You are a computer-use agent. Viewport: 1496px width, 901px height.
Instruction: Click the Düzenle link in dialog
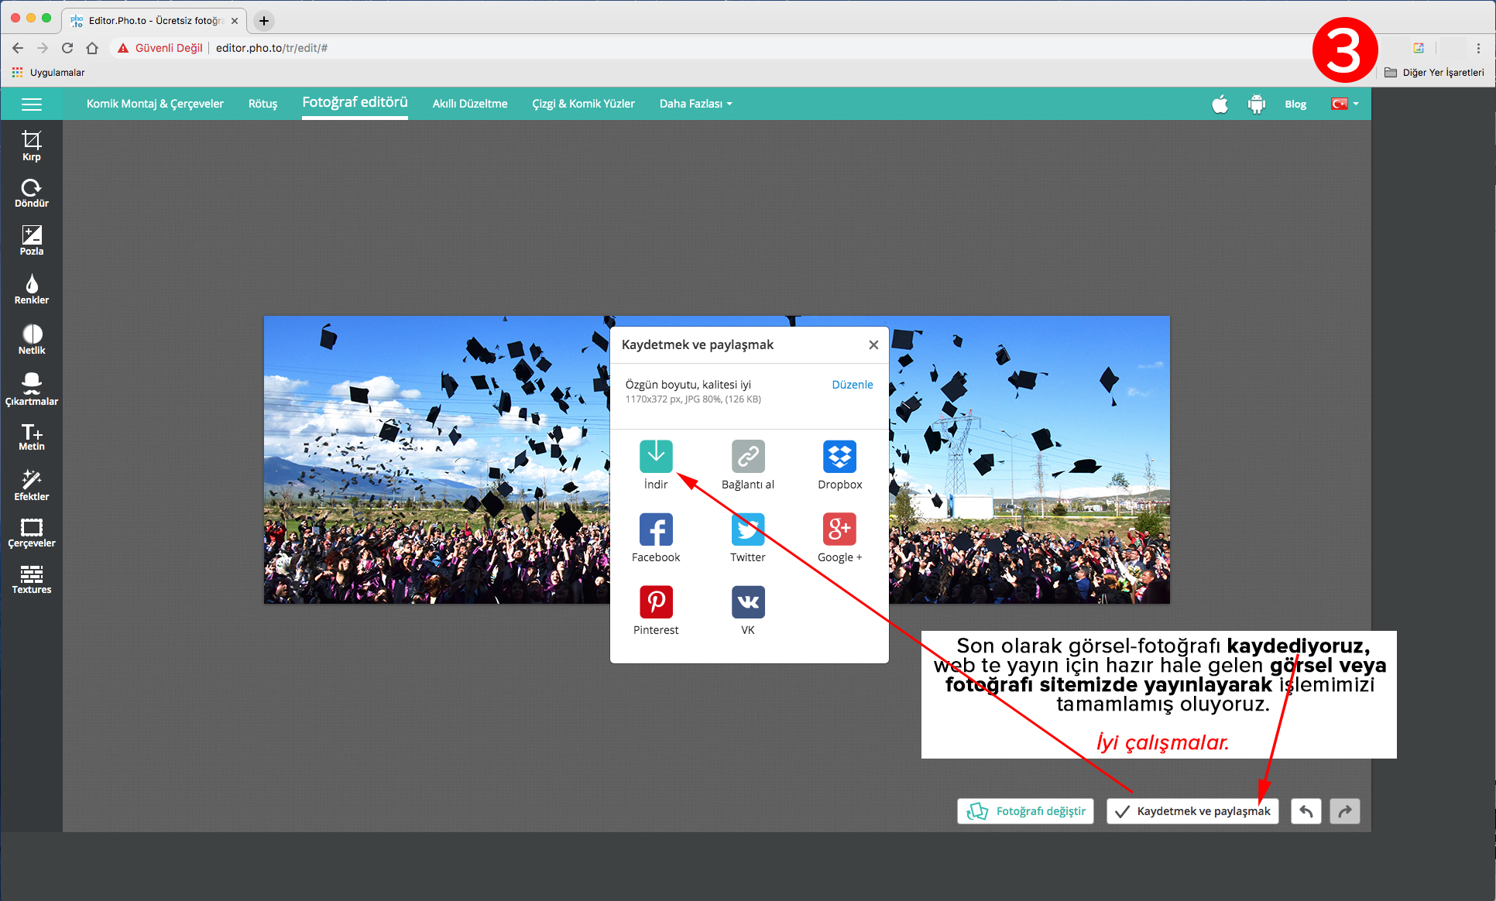click(x=852, y=385)
